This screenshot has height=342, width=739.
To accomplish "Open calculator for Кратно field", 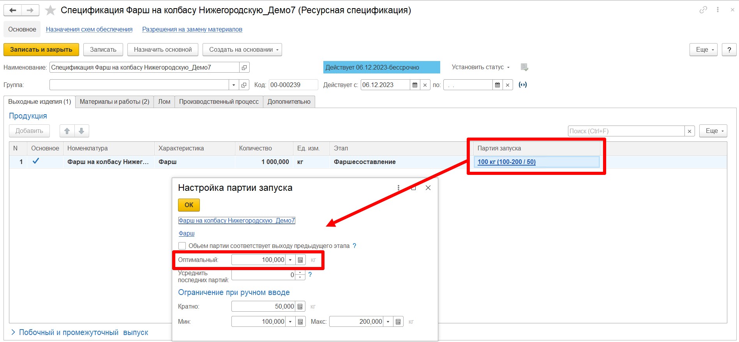I will pyautogui.click(x=300, y=307).
